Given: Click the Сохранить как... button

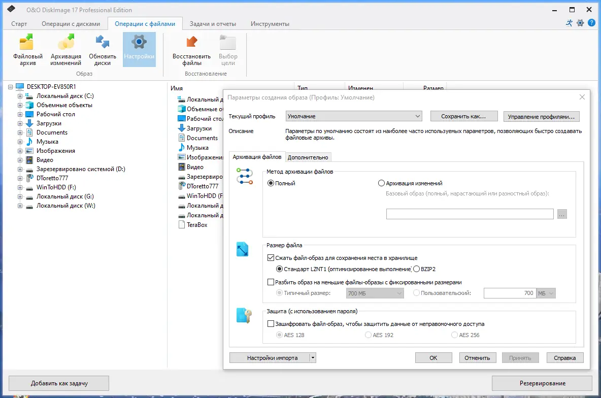Looking at the screenshot, I should (x=464, y=116).
